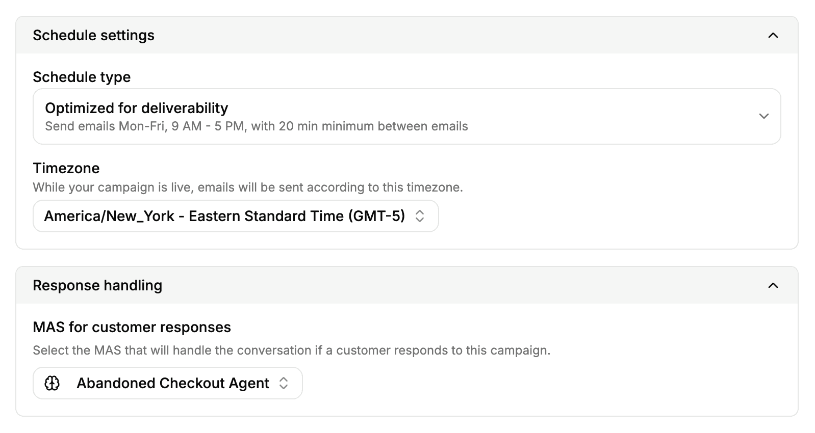Click the brain icon beside Abandoned Checkout Agent
This screenshot has height=433, width=815.
pos(52,383)
